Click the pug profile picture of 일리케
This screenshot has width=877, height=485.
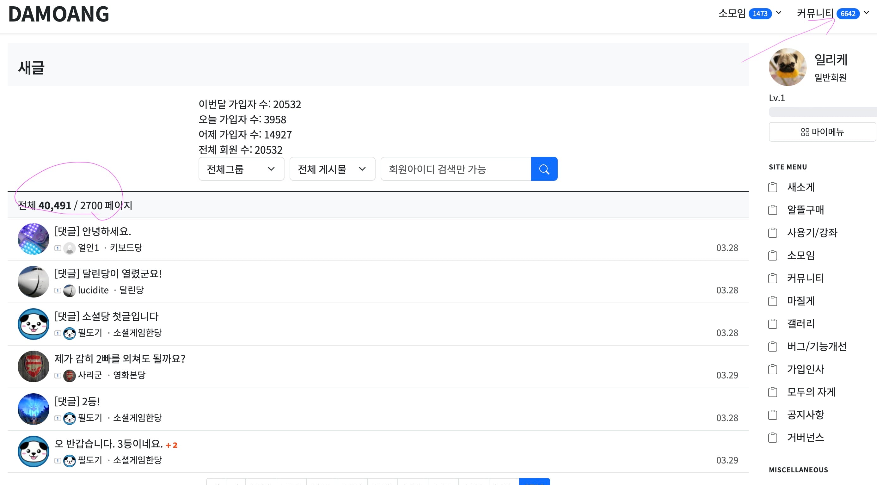pyautogui.click(x=788, y=67)
